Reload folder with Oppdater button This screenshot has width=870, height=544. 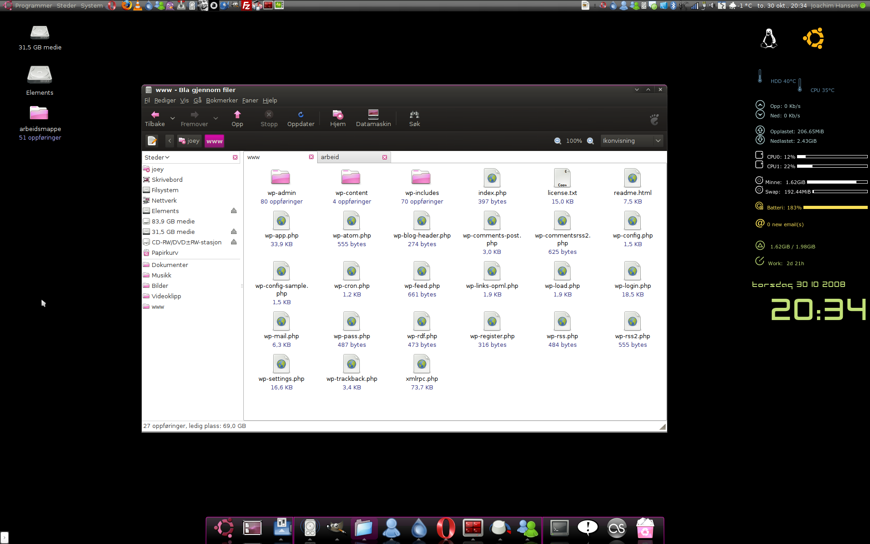pos(301,119)
